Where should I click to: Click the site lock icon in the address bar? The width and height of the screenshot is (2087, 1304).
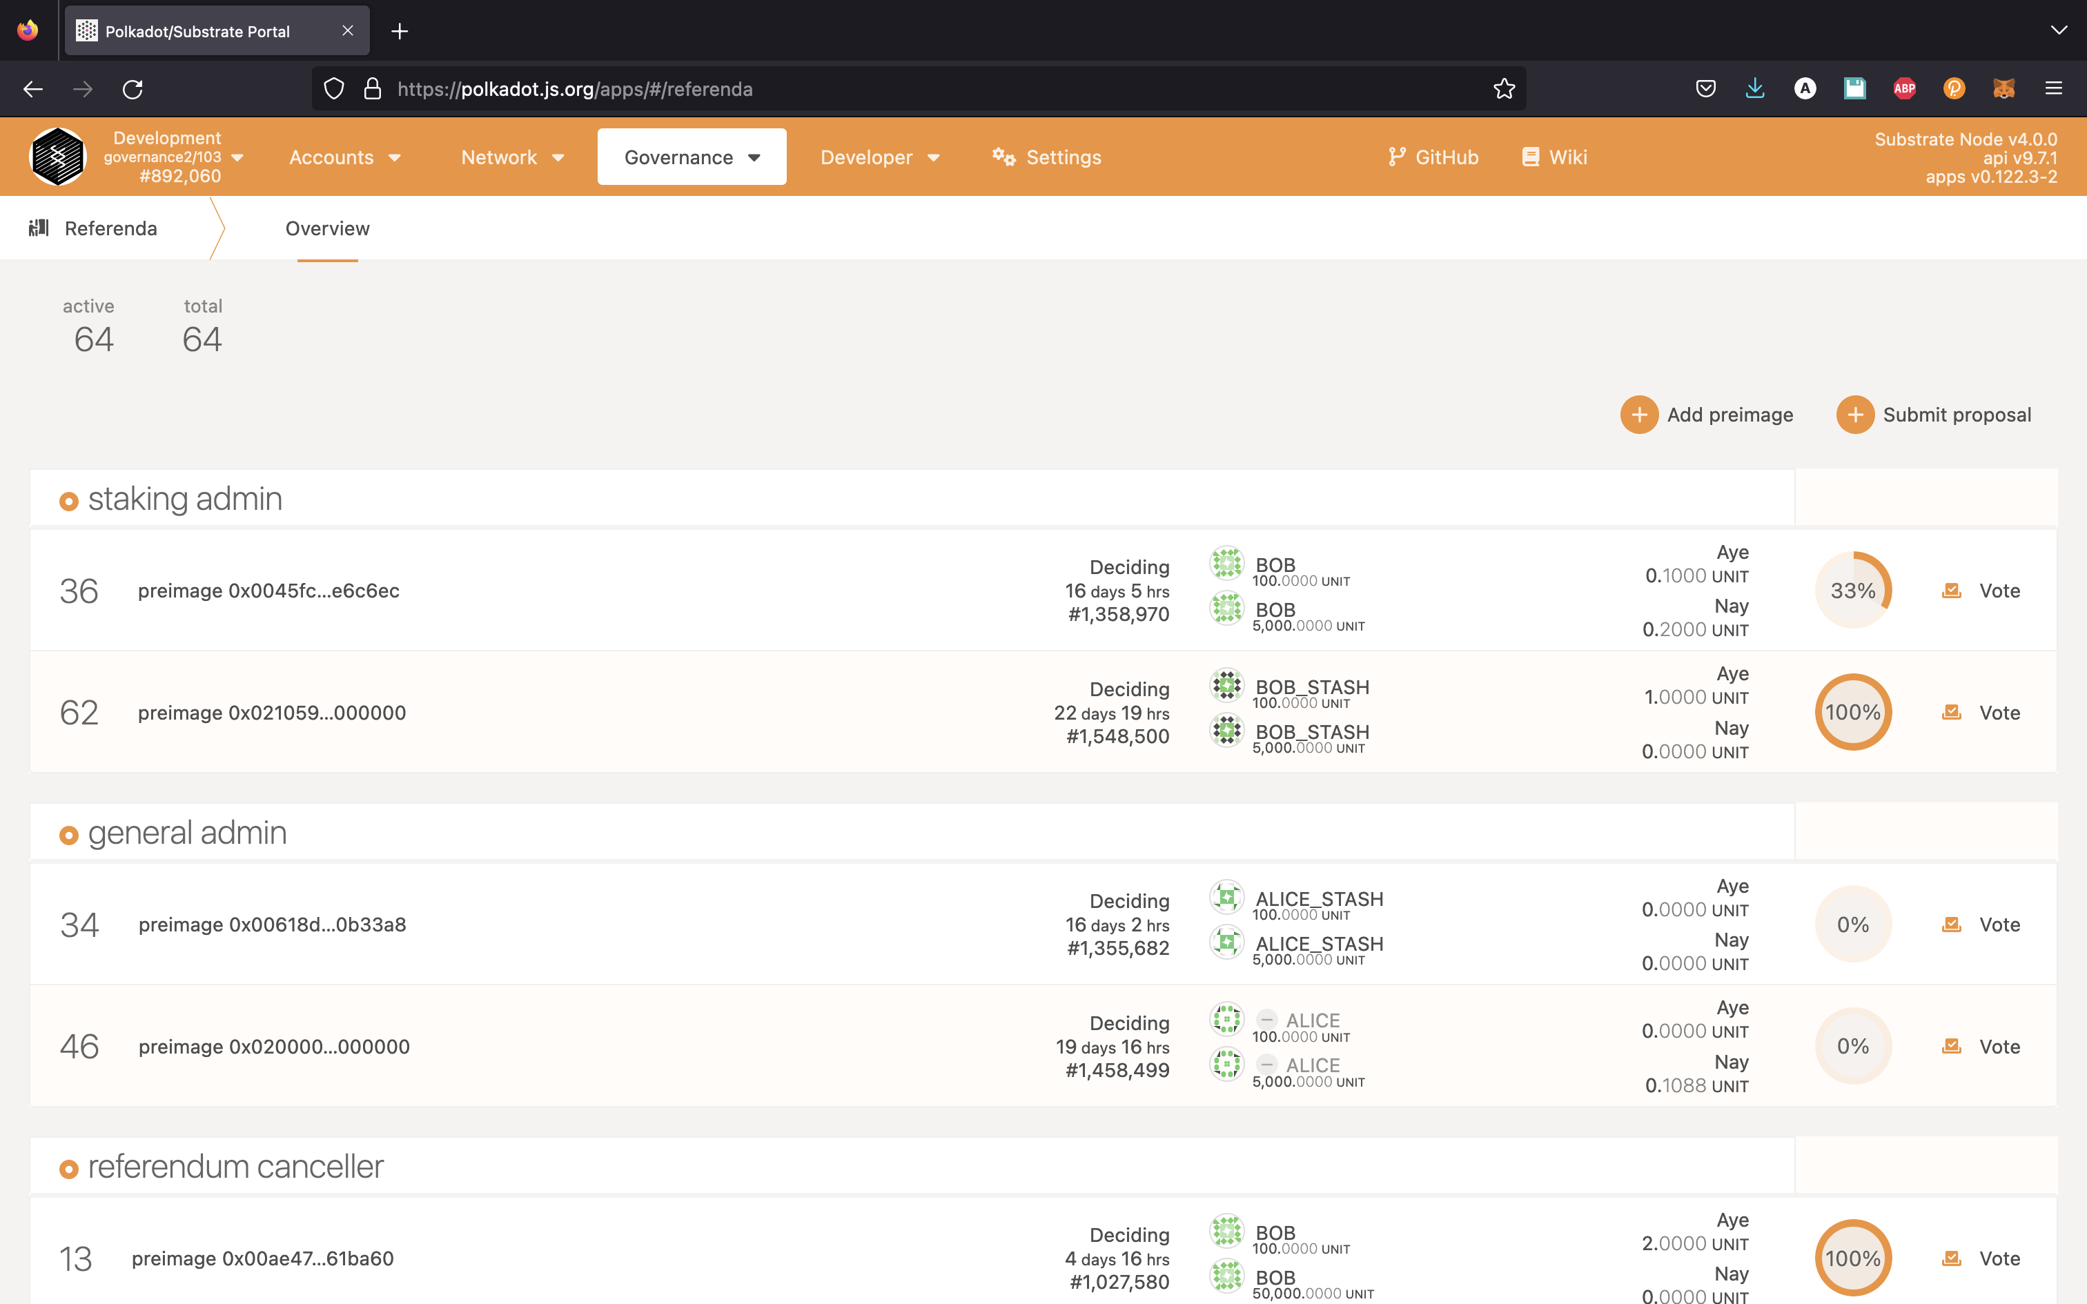pyautogui.click(x=373, y=89)
